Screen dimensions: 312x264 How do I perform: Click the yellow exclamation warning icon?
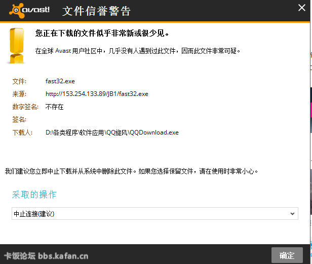17,46
